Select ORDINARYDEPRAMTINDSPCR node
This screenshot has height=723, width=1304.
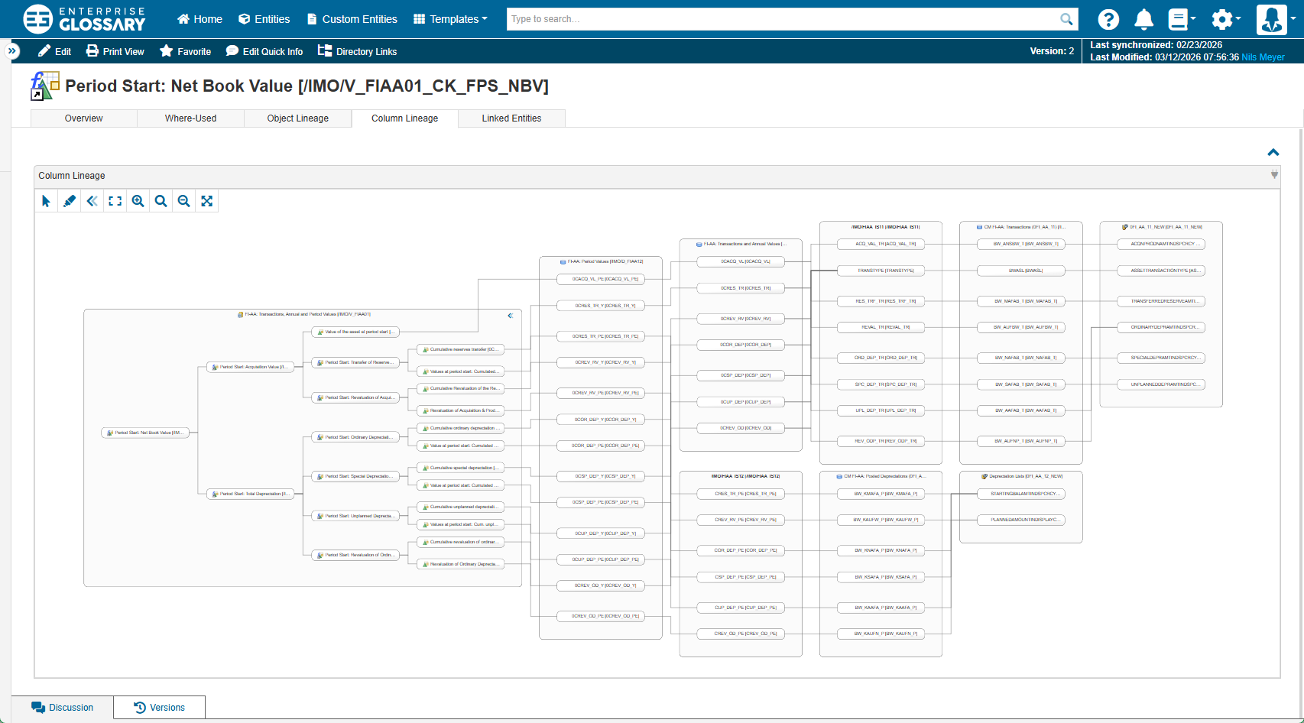click(x=1161, y=327)
